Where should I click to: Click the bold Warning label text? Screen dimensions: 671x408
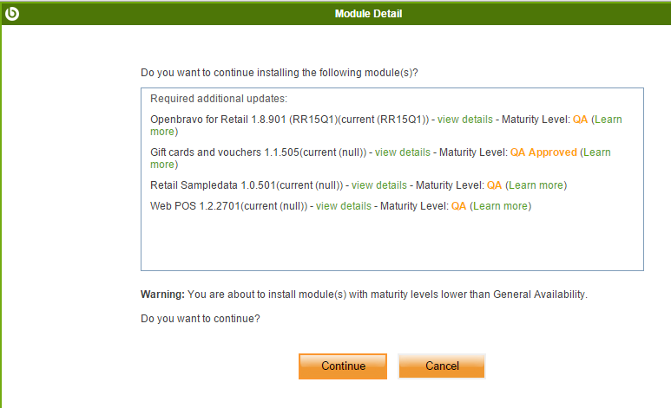[162, 294]
